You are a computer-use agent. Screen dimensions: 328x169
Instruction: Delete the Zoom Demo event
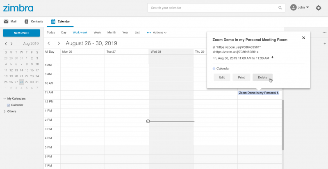pyautogui.click(x=262, y=77)
